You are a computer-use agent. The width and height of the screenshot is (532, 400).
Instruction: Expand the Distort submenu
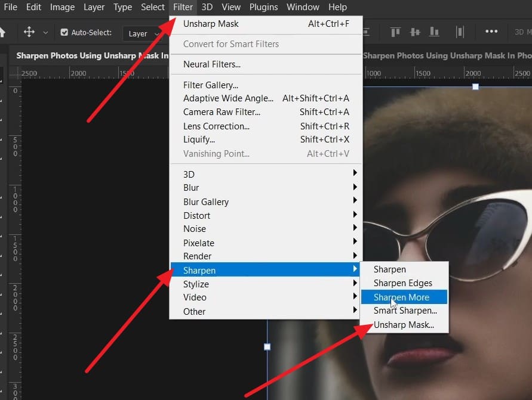click(x=266, y=215)
